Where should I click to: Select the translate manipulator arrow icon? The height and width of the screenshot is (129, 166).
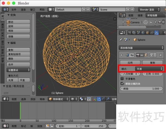pyautogui.click(x=99, y=99)
